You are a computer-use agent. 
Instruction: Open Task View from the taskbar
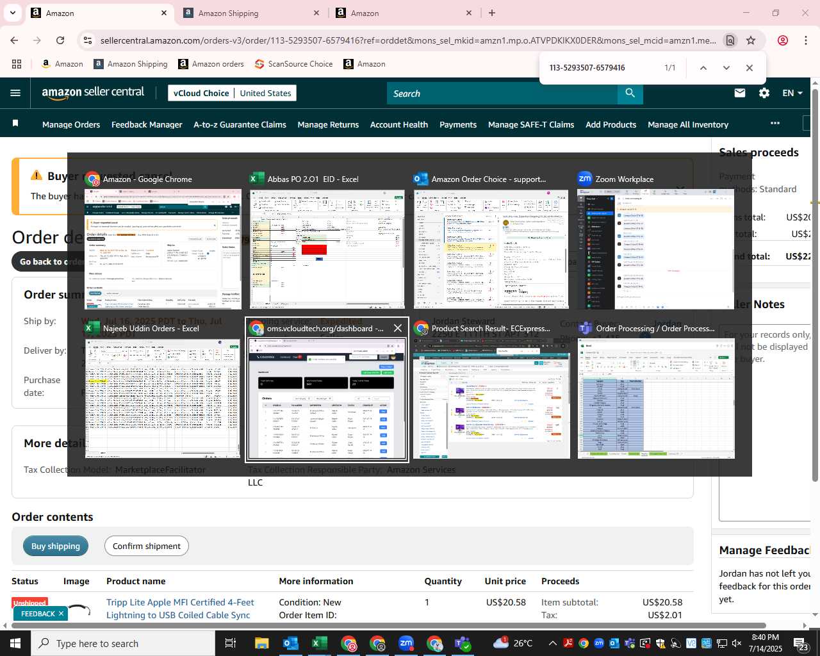click(x=231, y=643)
